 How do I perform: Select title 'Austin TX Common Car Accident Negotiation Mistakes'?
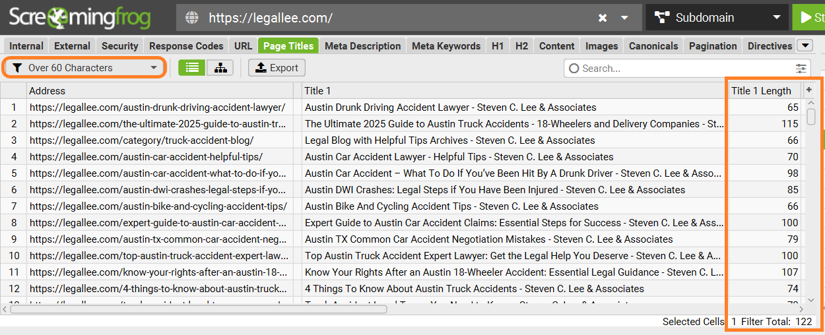click(488, 239)
